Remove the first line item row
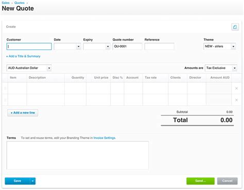 (236, 88)
